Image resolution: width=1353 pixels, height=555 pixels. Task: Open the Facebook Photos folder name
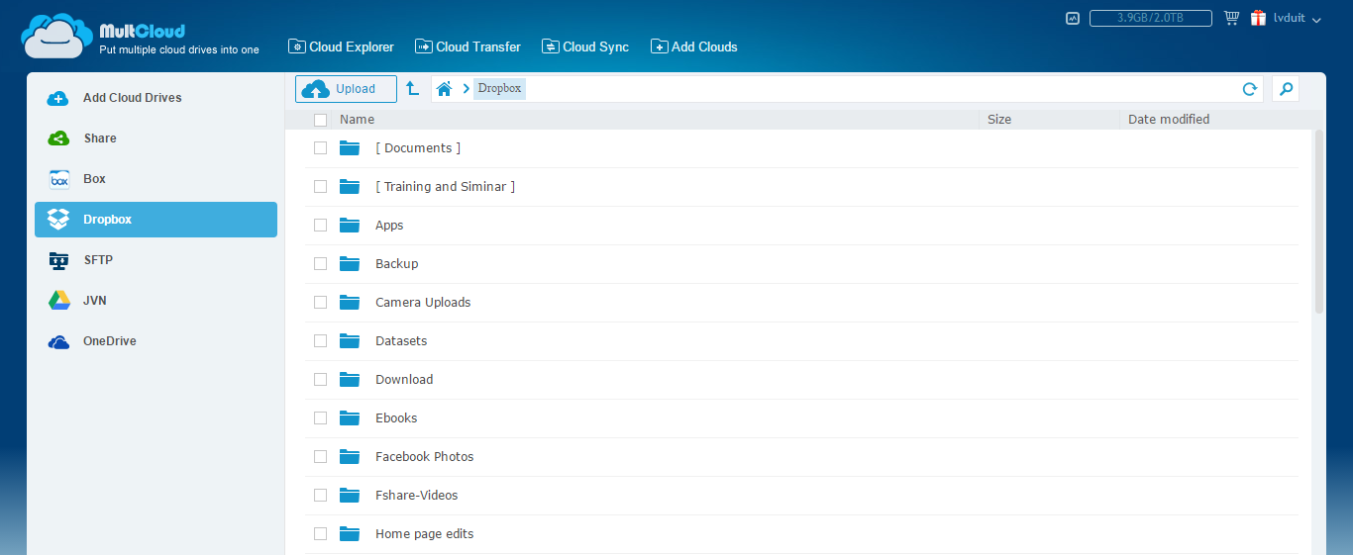[425, 456]
